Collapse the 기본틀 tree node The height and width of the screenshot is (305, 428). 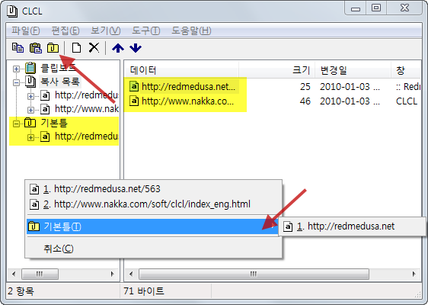tap(16, 124)
